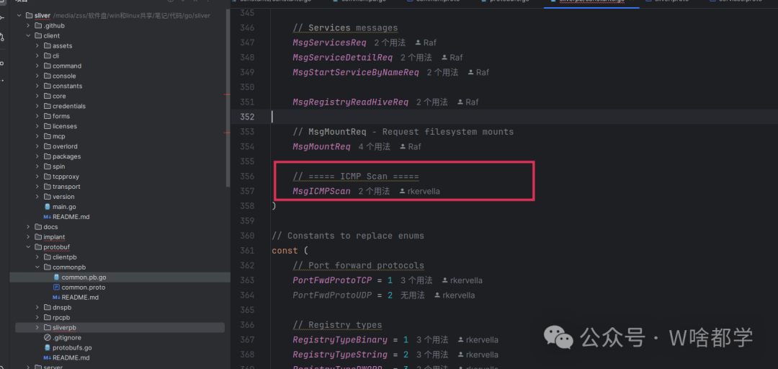
Task: Click the RegistryTypeBinary constant name
Action: (x=340, y=340)
